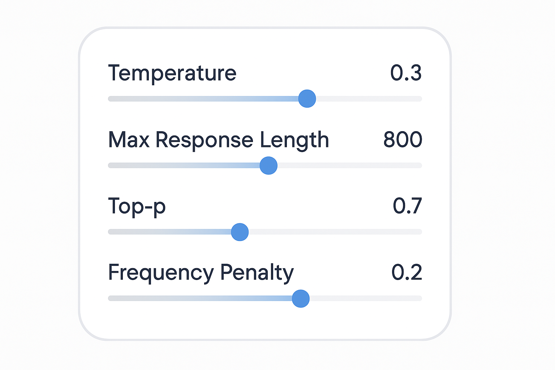Viewport: 555px width, 370px height.
Task: Click the Frequency Penalty slider handle
Action: pyautogui.click(x=301, y=298)
